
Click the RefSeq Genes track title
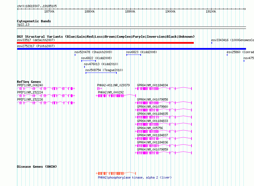click(29, 82)
